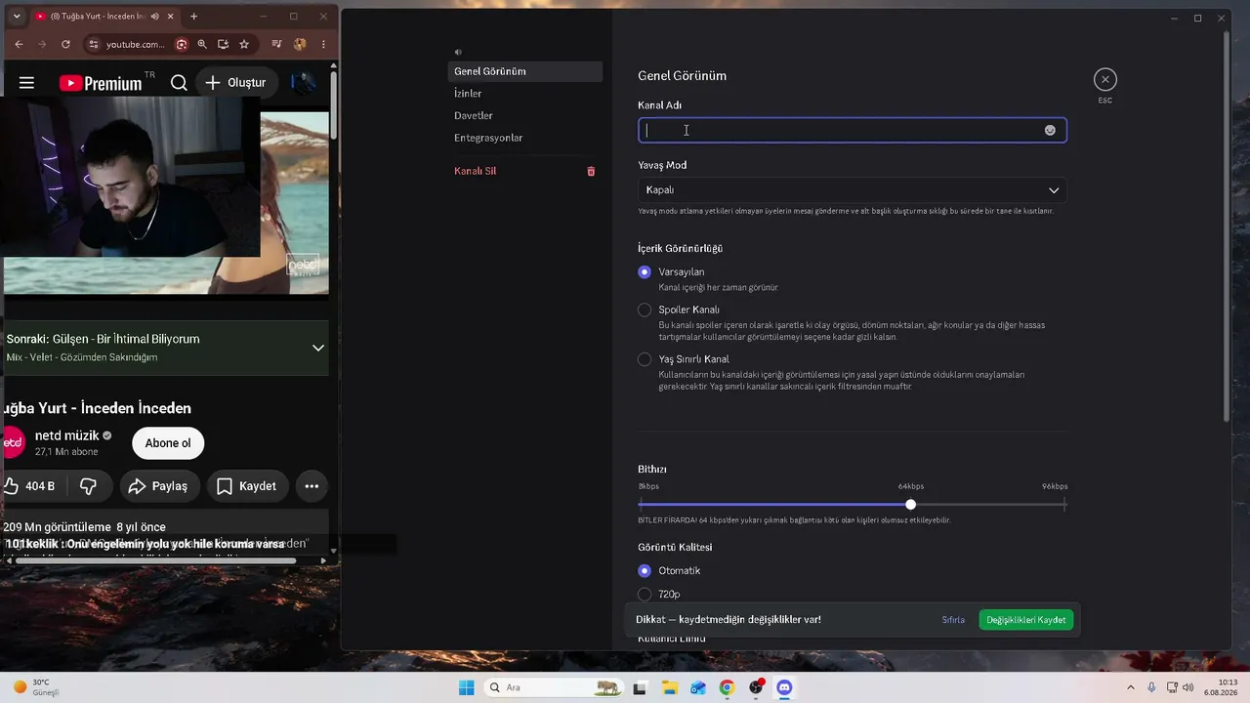Open Chrome media controls icon
This screenshot has height=703, width=1250.
point(277,44)
